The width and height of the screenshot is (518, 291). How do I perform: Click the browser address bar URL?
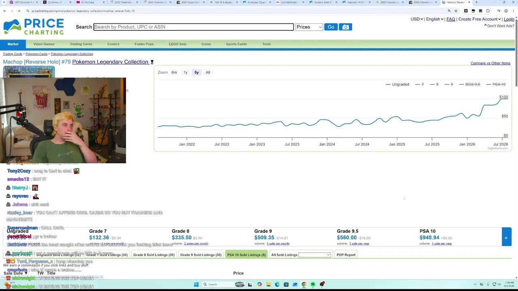click(x=83, y=11)
